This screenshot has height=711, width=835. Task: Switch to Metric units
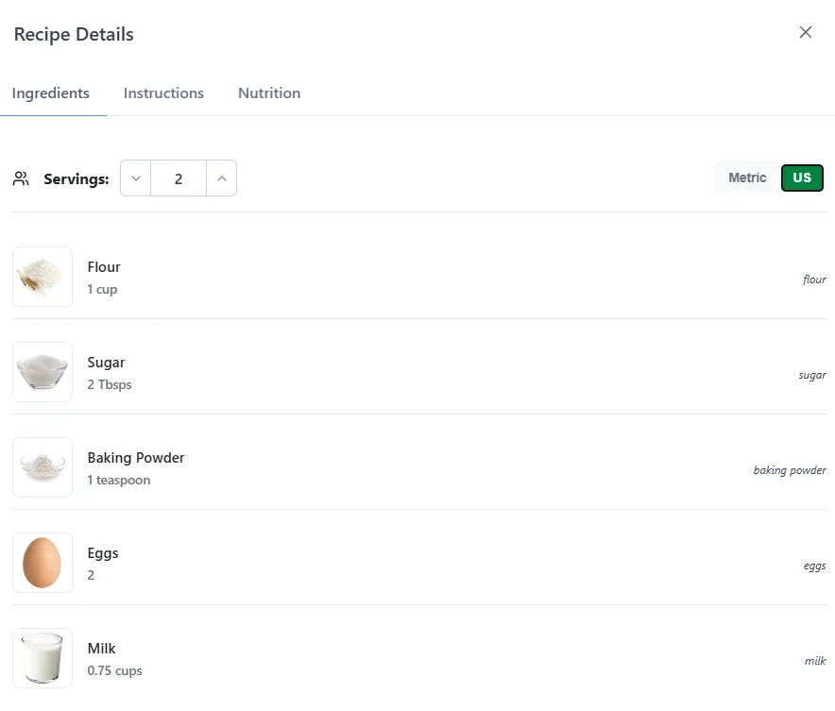click(x=746, y=178)
